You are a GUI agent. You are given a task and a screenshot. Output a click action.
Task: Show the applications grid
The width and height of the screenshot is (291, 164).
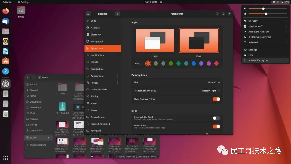(6, 158)
